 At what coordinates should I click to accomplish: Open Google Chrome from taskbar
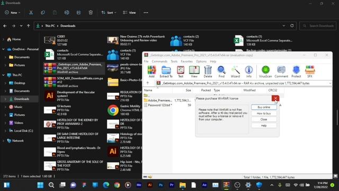[x=117, y=185]
